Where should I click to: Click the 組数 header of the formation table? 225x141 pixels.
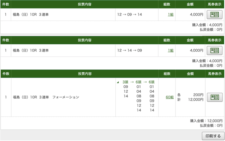coord(167,74)
